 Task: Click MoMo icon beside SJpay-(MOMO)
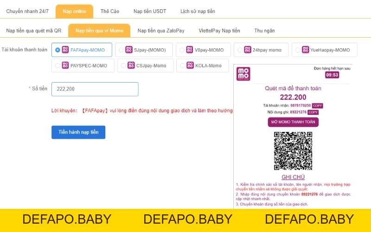(x=129, y=50)
